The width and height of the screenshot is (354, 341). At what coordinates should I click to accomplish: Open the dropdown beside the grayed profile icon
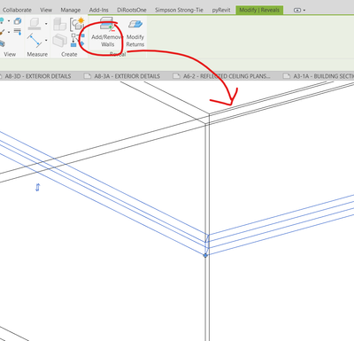pyautogui.click(x=46, y=24)
